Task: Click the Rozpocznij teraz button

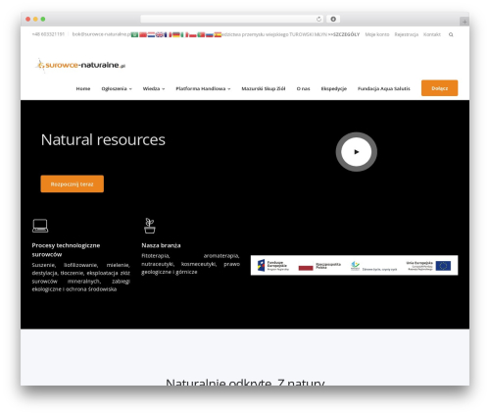Action: point(73,183)
